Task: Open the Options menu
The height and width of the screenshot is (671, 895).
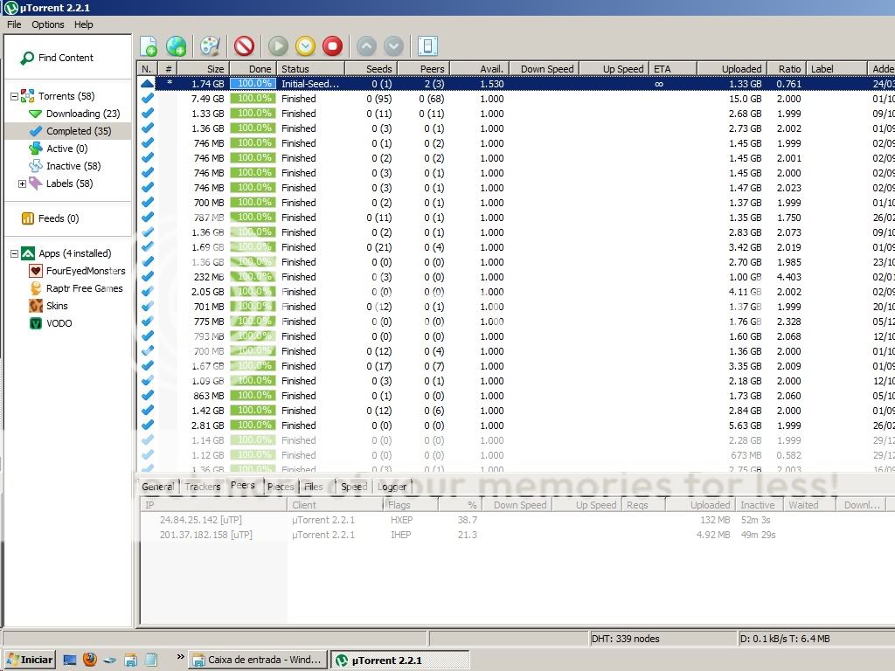Action: click(x=48, y=24)
